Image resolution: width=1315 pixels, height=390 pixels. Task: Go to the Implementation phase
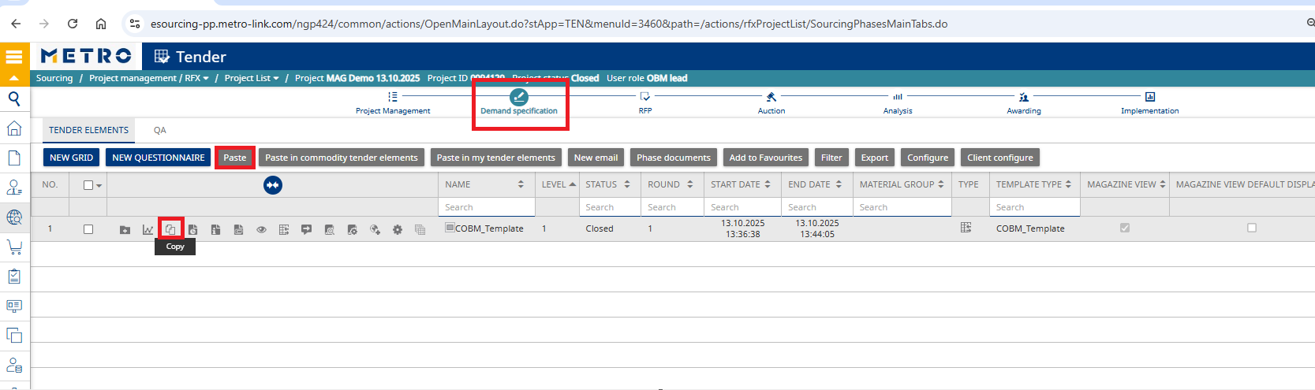click(x=1150, y=102)
